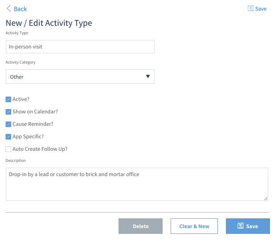Screen dimensions: 274x241
Task: Enable the Auto Create Follow Up? checkbox
Action: pos(8,149)
